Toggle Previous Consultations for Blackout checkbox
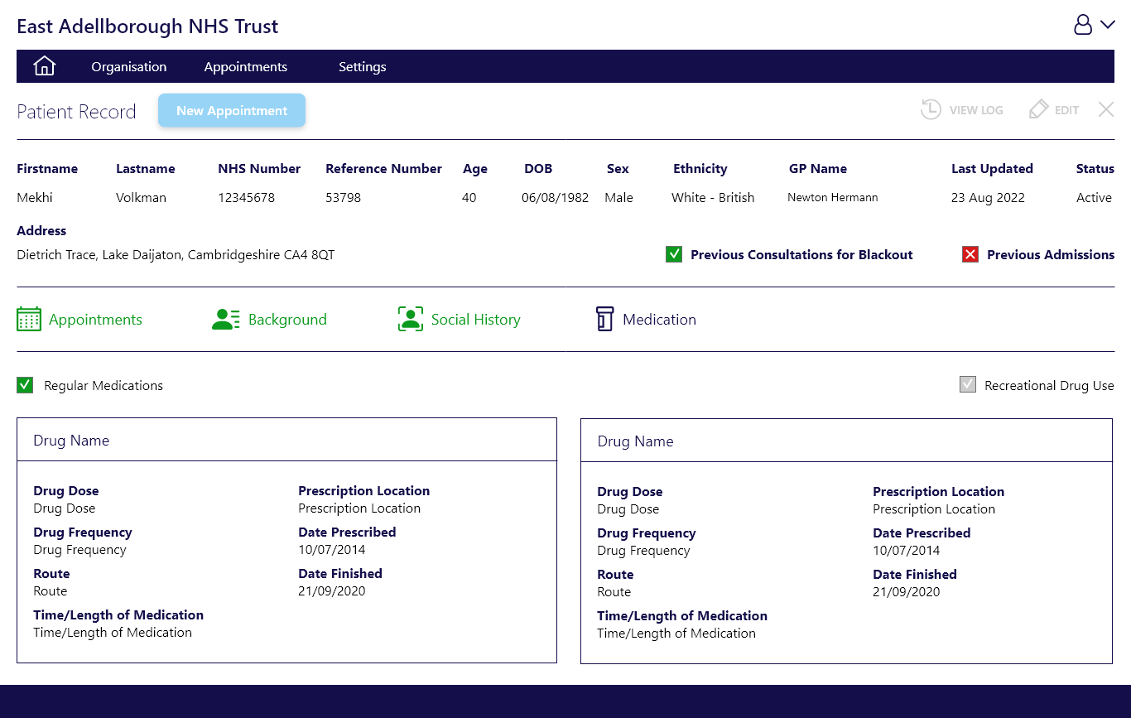This screenshot has height=718, width=1131. pyautogui.click(x=674, y=254)
